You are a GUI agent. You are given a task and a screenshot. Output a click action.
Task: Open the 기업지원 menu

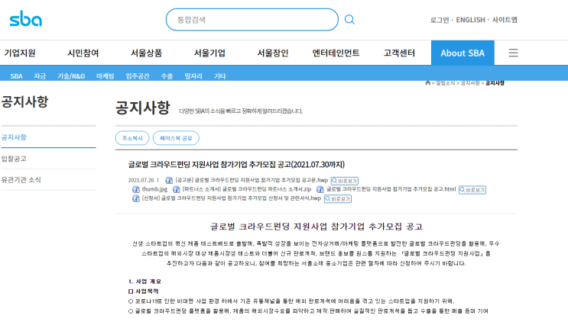(20, 53)
